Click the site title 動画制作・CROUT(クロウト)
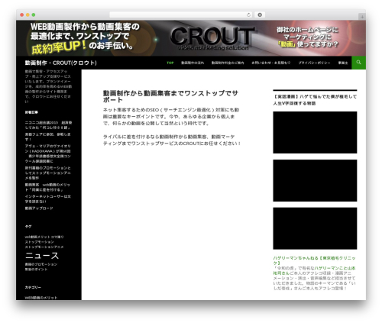 (x=60, y=63)
